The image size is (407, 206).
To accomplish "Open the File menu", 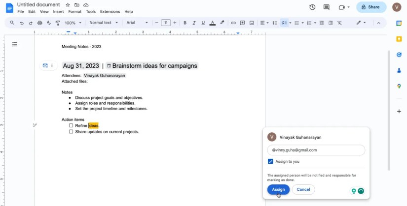I will (x=21, y=12).
